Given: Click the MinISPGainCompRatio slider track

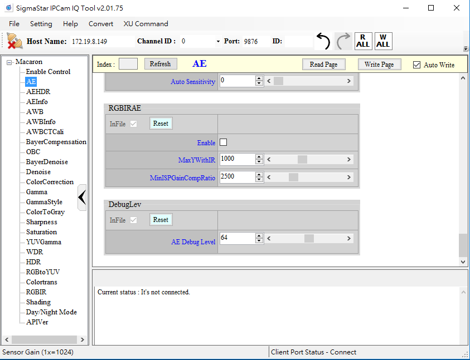Looking at the screenshot, I should (x=323, y=177).
